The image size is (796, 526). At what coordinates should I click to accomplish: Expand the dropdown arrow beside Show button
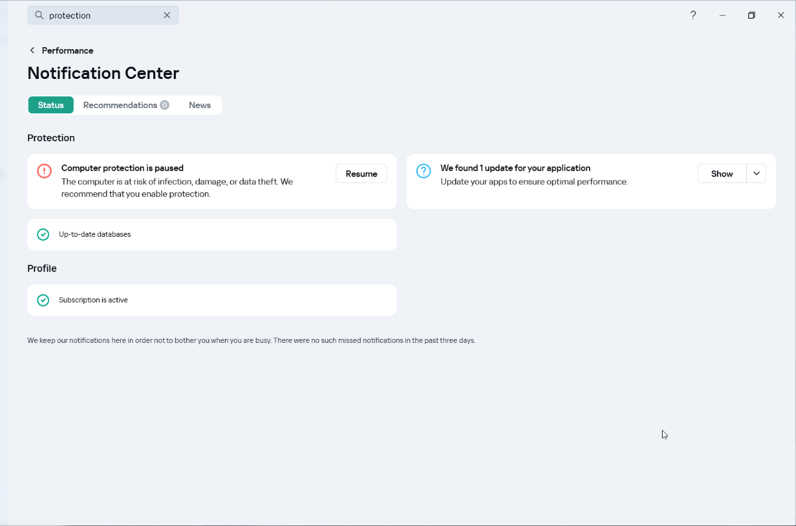(x=756, y=174)
